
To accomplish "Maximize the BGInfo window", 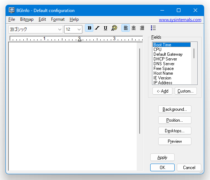I will pyautogui.click(x=179, y=10).
